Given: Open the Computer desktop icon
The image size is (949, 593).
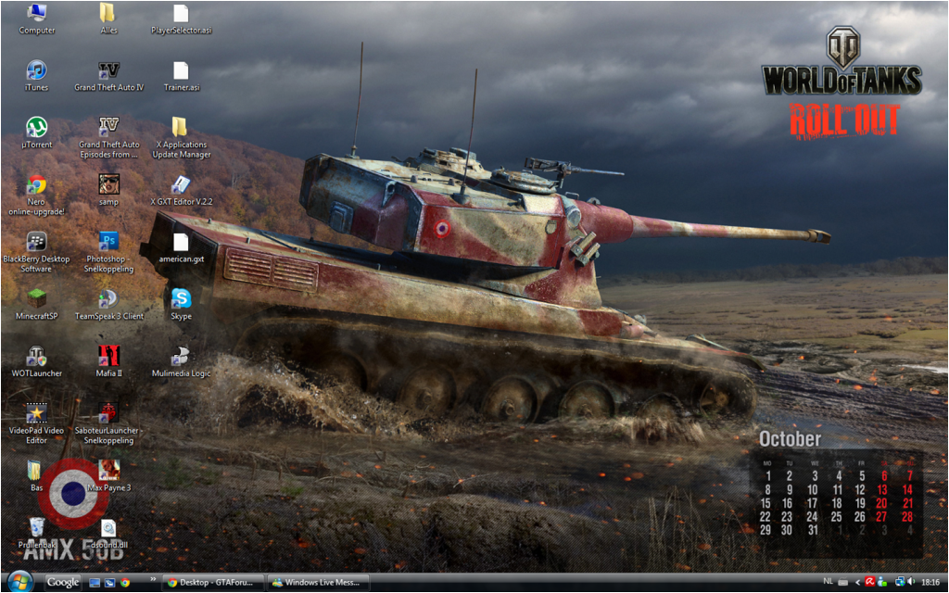Looking at the screenshot, I should [37, 19].
